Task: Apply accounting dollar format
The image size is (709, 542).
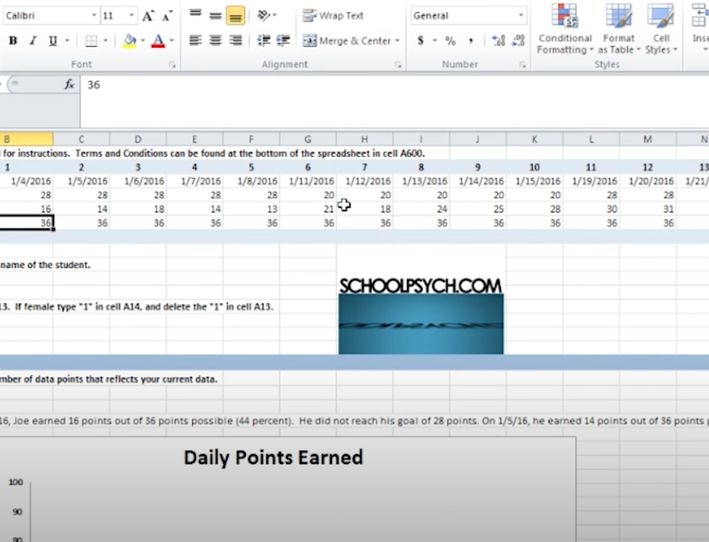Action: 421,41
